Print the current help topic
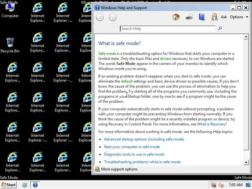This screenshot has height=189, width=252. click(x=189, y=17)
